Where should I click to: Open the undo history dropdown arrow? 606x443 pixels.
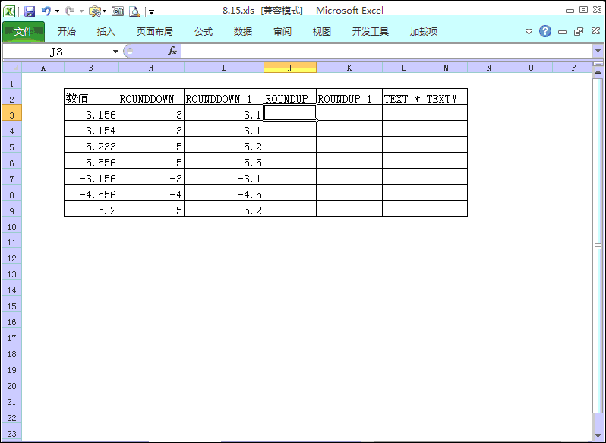pyautogui.click(x=57, y=11)
